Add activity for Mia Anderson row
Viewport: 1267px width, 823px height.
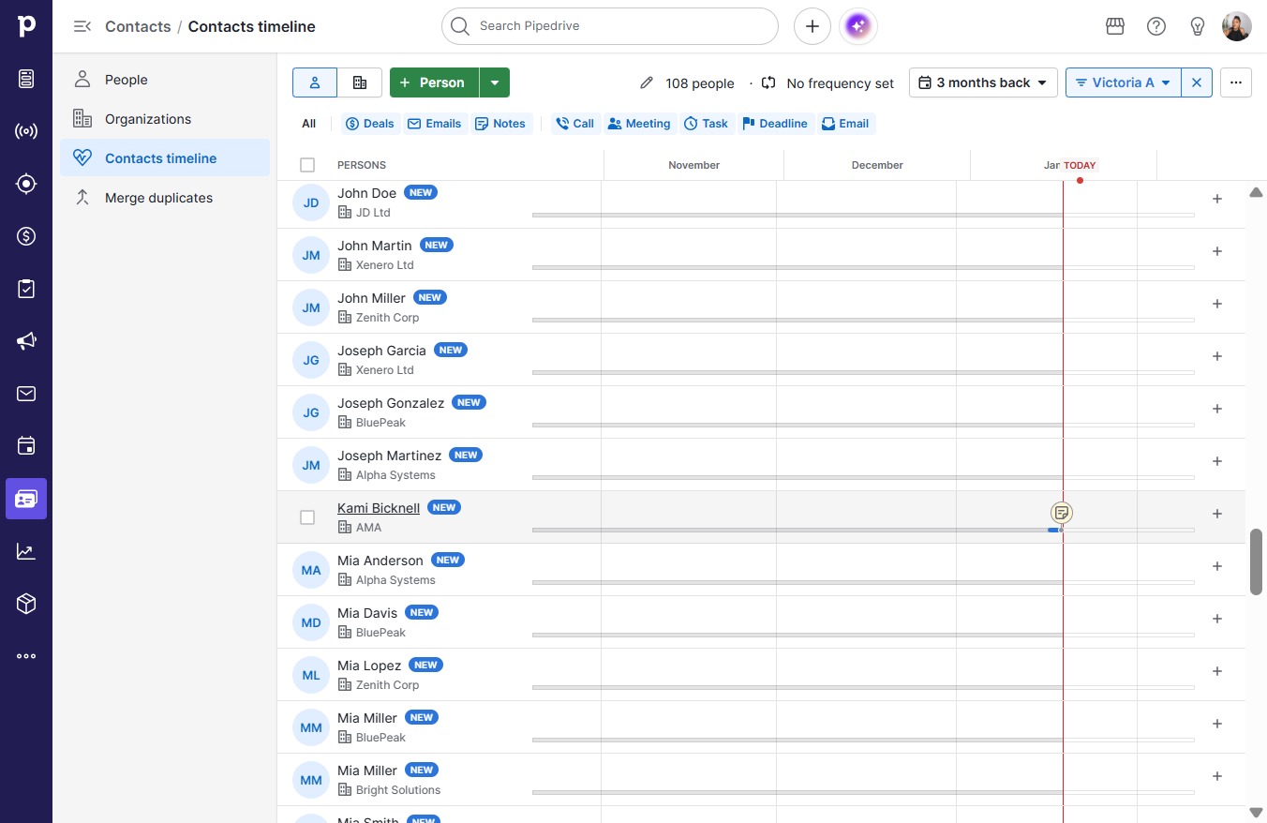point(1217,566)
